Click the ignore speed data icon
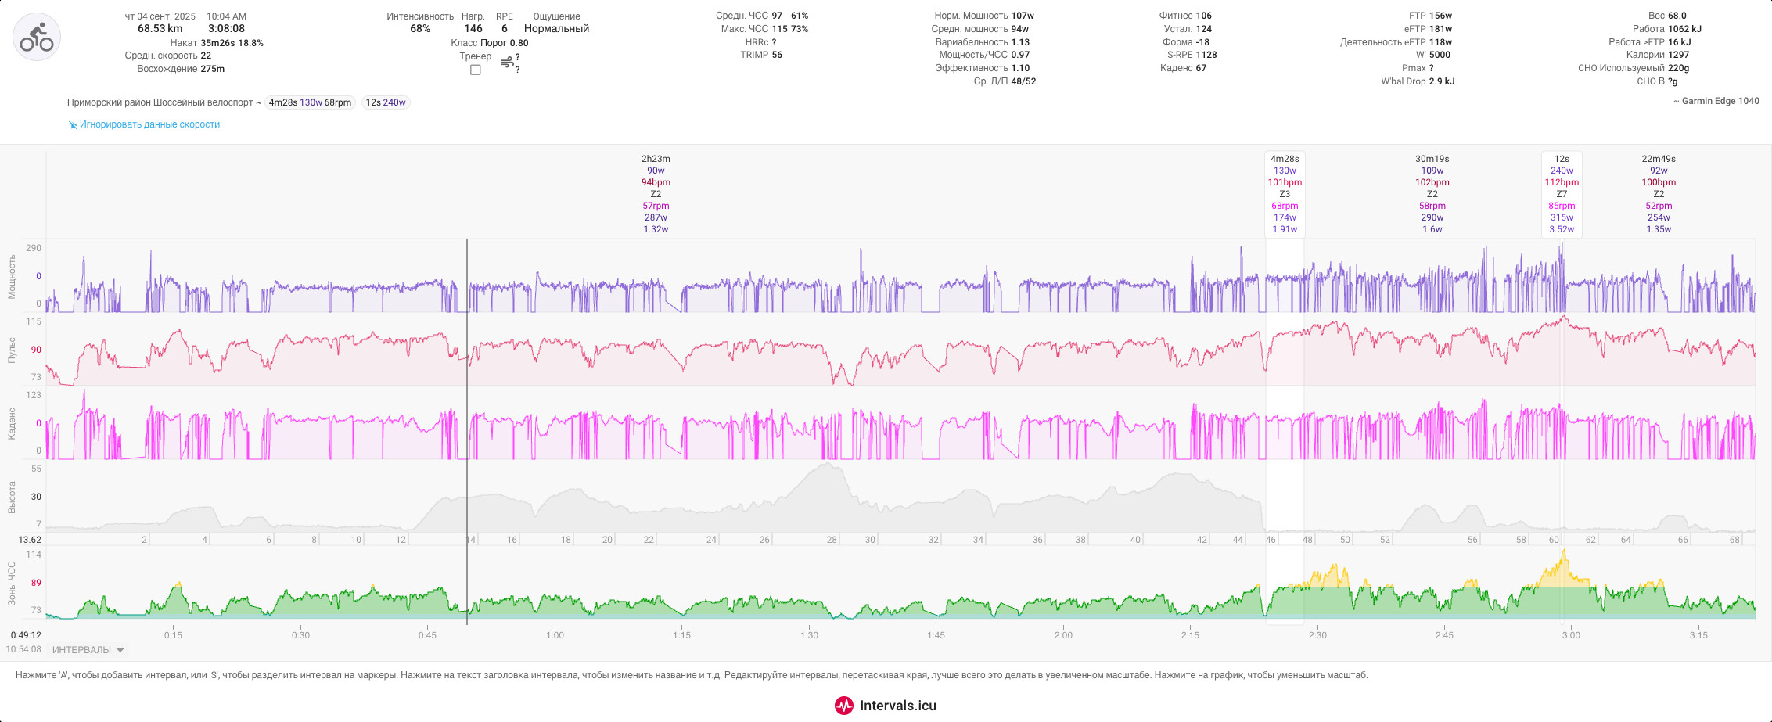This screenshot has width=1772, height=722. 73,125
